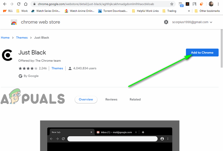
Task: Open the Trading bookmarks folder
Action: [170, 11]
